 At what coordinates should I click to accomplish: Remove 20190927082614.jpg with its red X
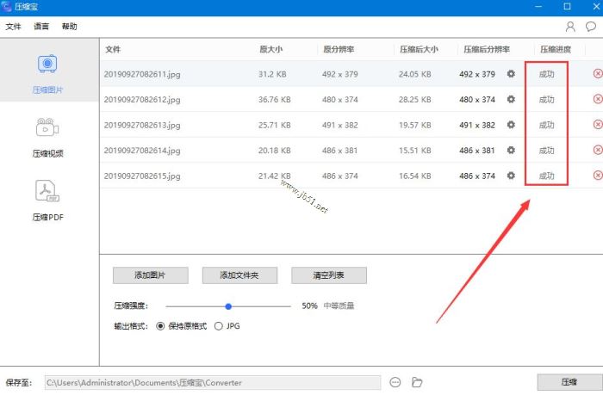pos(598,150)
